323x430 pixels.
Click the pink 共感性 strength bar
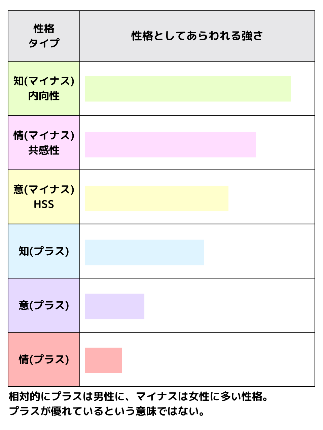pyautogui.click(x=170, y=144)
